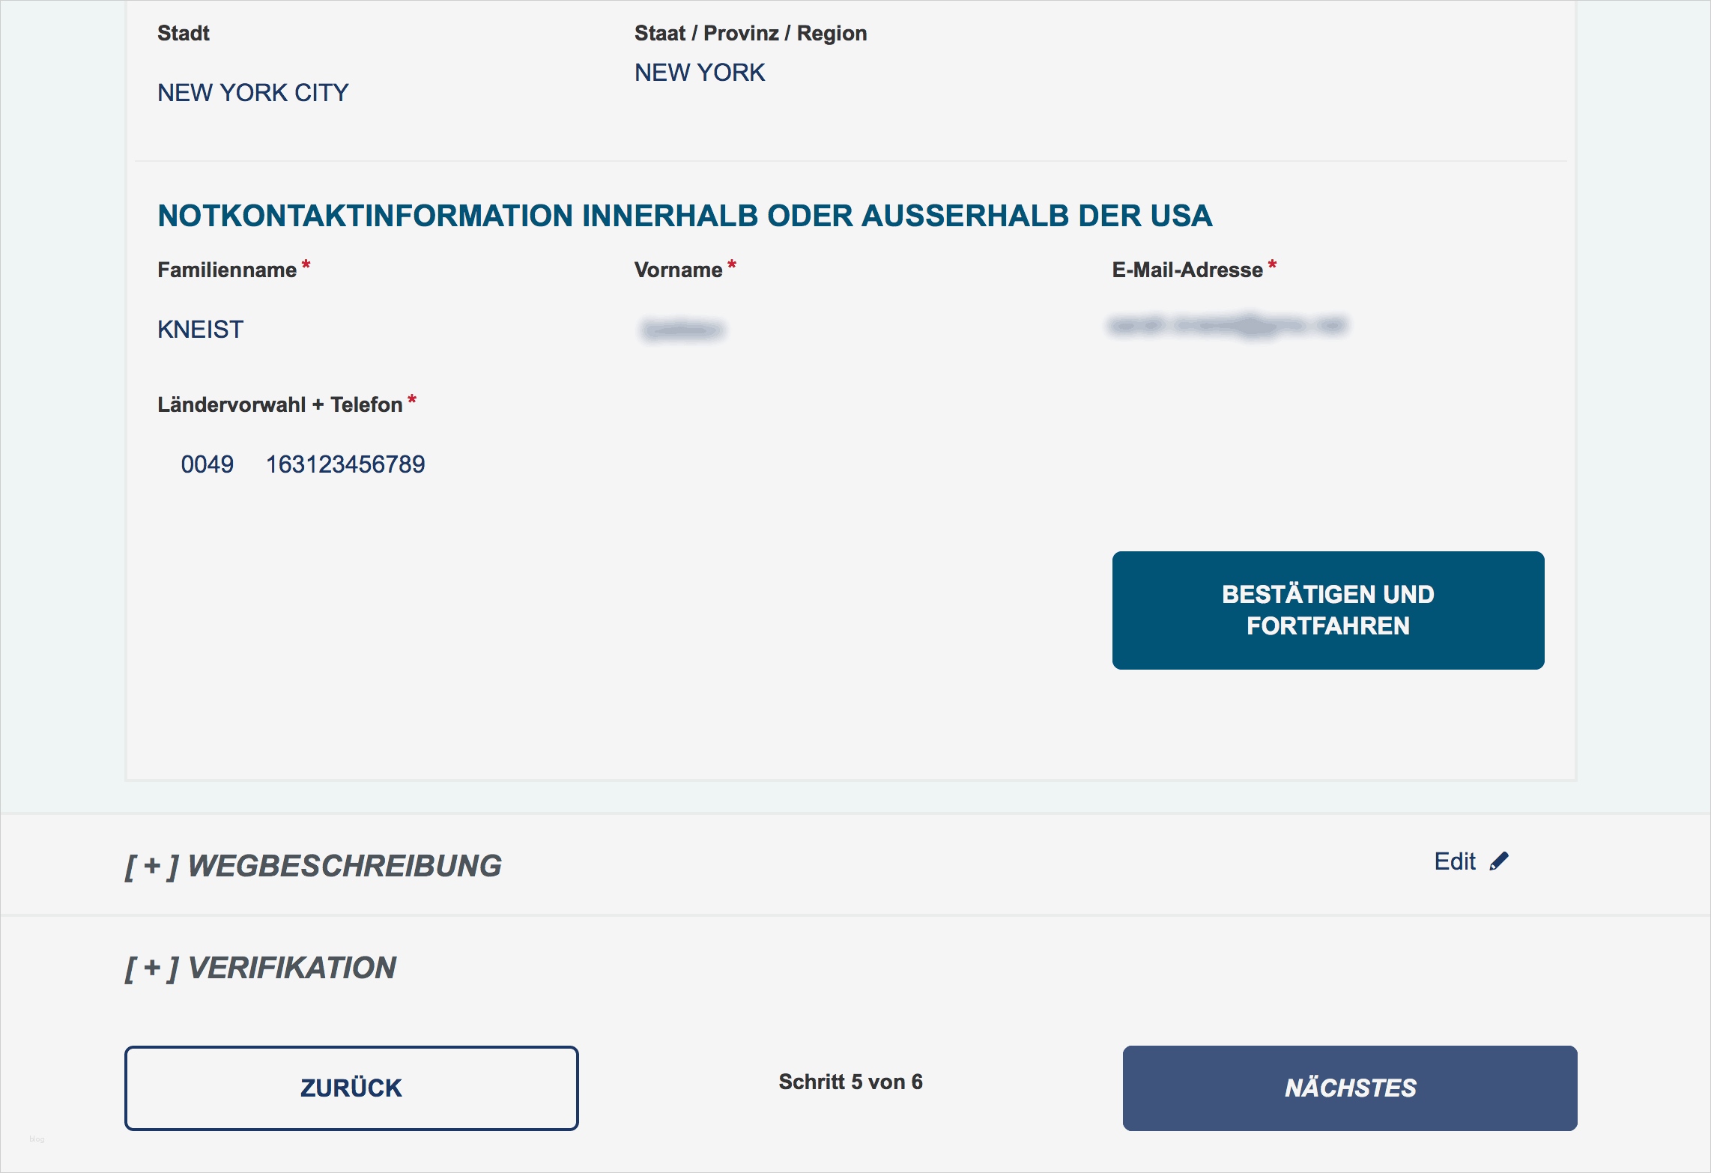The image size is (1711, 1173).
Task: Click the Familienname field label
Action: (227, 270)
